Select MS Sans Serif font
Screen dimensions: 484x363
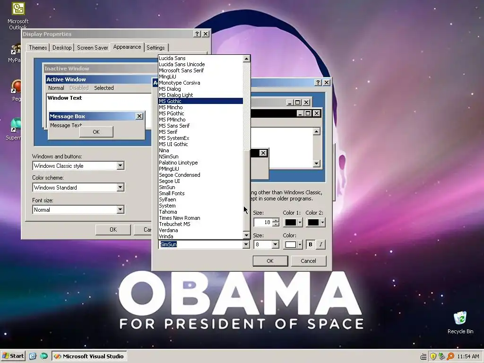(x=200, y=126)
